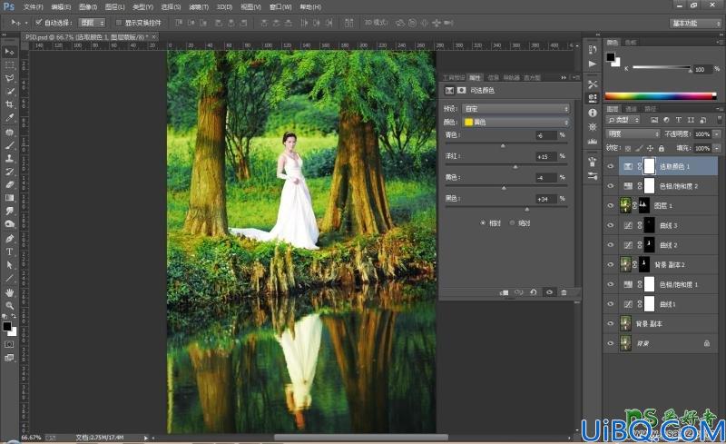
Task: Select the 背景 副本 2 layer
Action: click(x=661, y=264)
